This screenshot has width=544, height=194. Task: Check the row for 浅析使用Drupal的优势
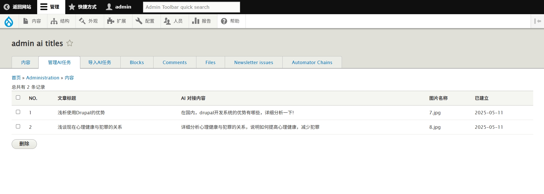point(18,112)
